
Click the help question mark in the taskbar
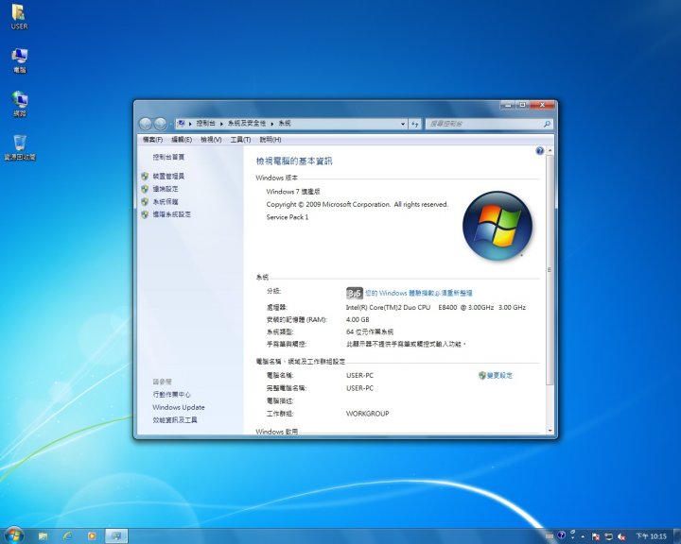(561, 535)
